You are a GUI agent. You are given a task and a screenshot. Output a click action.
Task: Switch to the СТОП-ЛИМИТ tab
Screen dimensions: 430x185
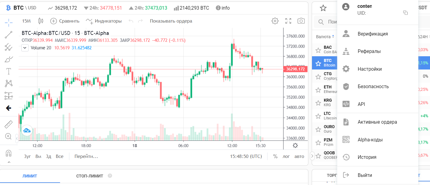(89, 176)
